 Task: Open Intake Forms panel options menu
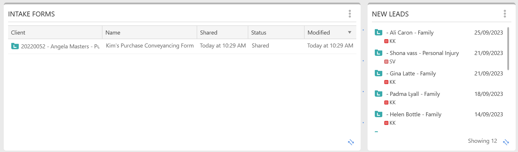click(x=350, y=14)
